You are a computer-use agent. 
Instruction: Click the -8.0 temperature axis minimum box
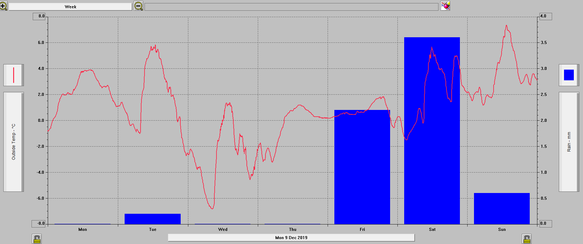click(39, 224)
